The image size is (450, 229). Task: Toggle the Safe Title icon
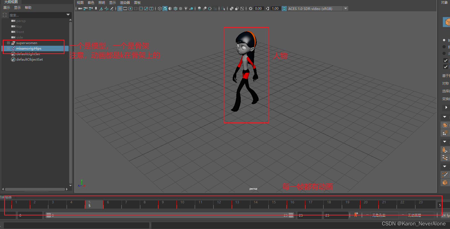point(151,9)
